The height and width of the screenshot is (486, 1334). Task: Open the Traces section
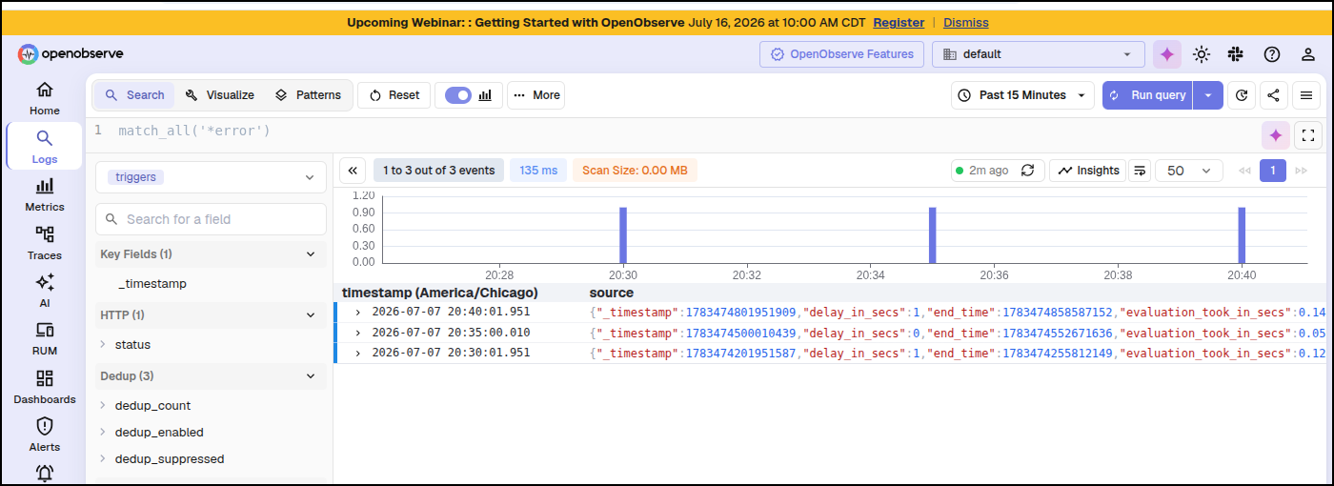pos(44,243)
